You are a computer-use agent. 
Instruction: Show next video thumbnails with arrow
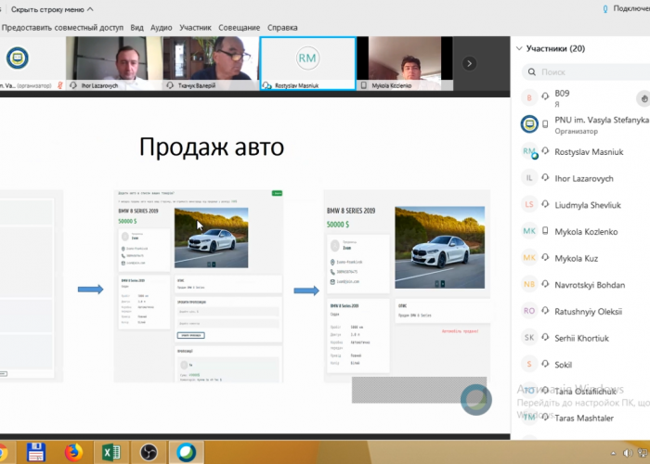coord(470,63)
